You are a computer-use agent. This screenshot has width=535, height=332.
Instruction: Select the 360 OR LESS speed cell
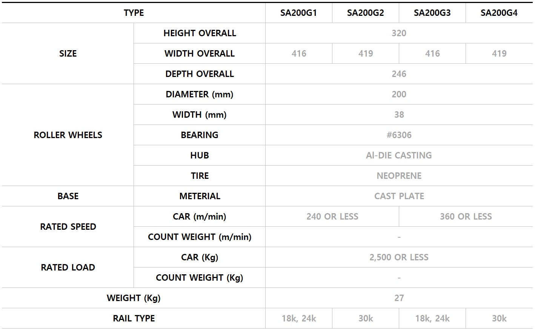tap(466, 217)
